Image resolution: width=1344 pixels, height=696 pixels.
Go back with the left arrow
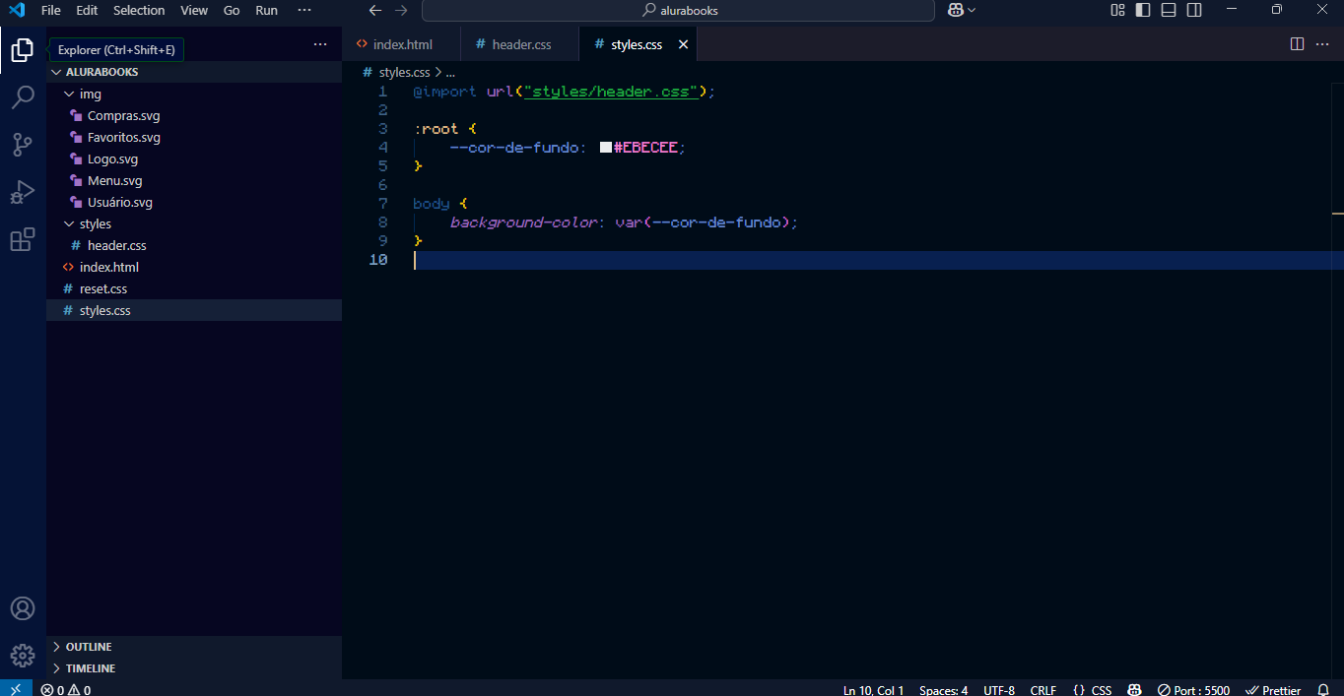[x=375, y=10]
